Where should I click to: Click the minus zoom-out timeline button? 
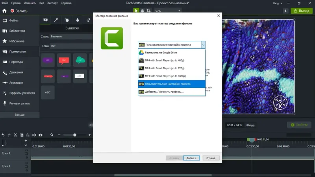point(59,135)
